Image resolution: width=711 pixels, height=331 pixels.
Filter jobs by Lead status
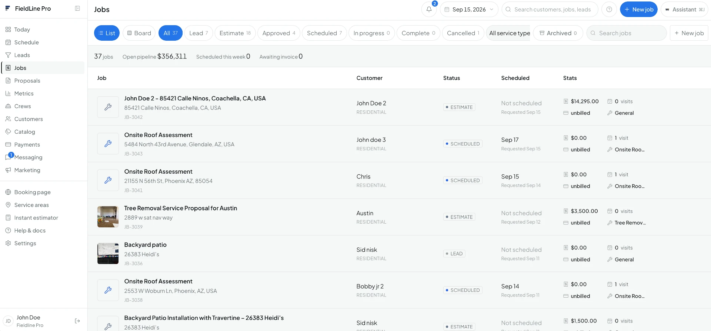tap(198, 33)
